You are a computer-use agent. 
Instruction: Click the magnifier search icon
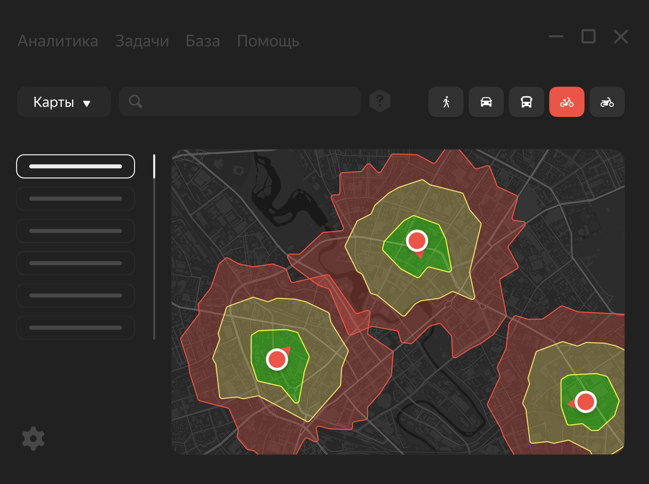[135, 101]
